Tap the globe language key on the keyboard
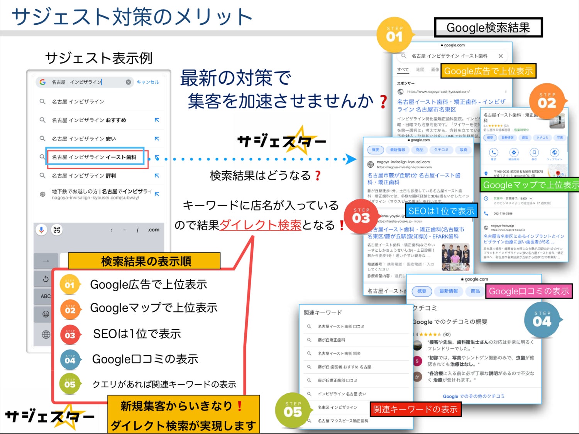Screen dimensions: 579x434 pos(46,334)
